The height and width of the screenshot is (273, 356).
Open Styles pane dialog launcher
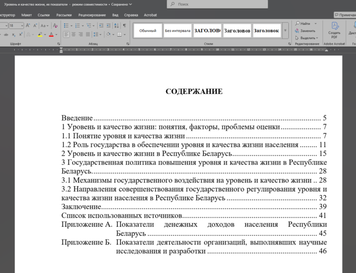point(289,44)
